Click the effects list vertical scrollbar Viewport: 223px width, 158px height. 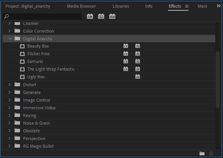(218, 80)
